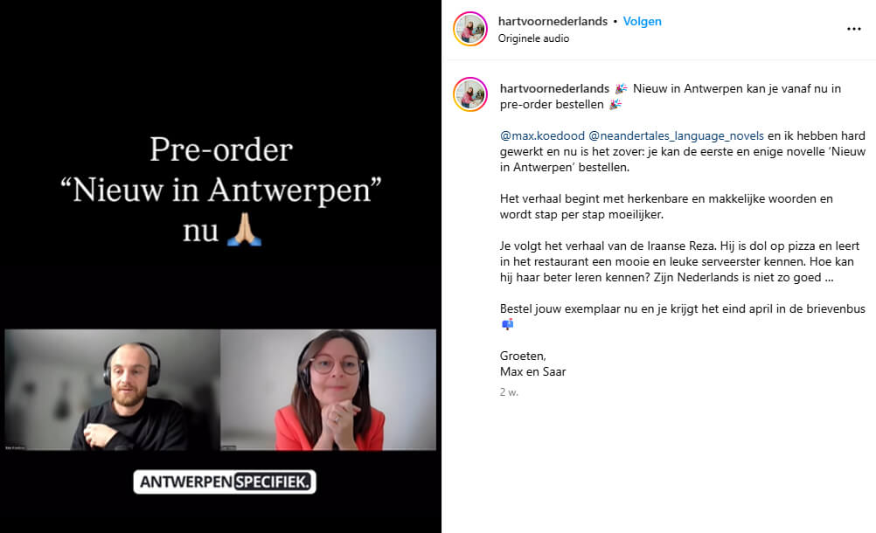Click the caption paragraph about Iraanse Reza

(679, 262)
